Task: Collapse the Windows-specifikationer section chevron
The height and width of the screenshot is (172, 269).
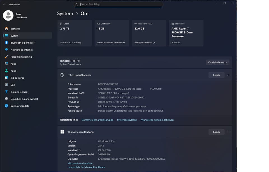Action: (228, 132)
